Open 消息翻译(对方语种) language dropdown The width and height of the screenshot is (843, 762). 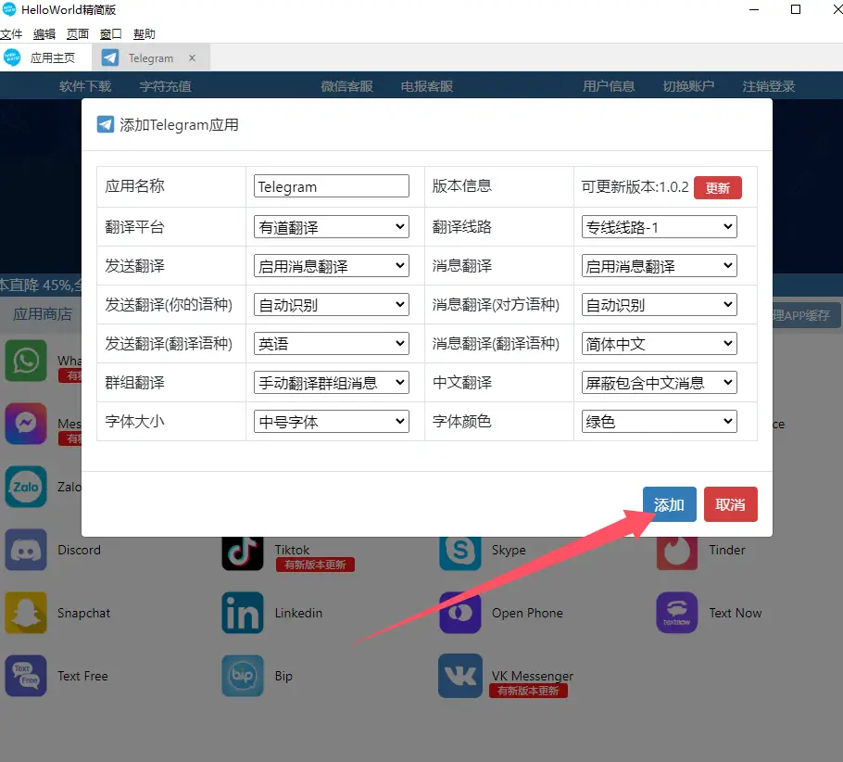(660, 305)
